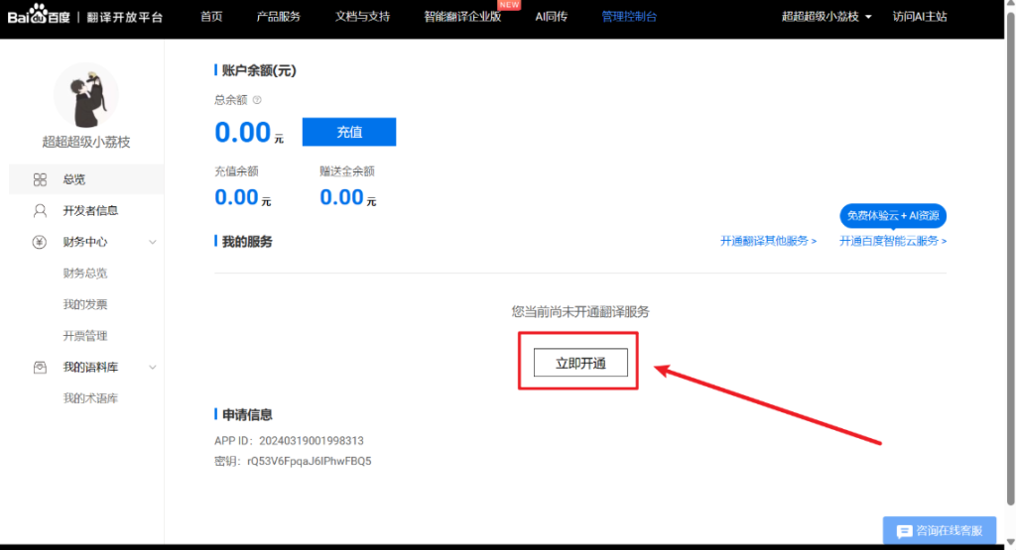Image resolution: width=1016 pixels, height=550 pixels.
Task: Open 开票管理 sidebar subitem
Action: point(85,336)
